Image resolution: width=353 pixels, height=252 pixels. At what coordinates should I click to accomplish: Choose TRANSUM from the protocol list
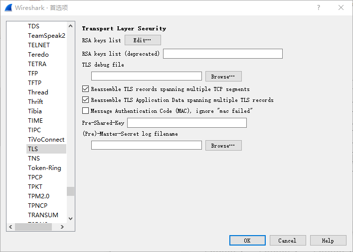(x=43, y=215)
